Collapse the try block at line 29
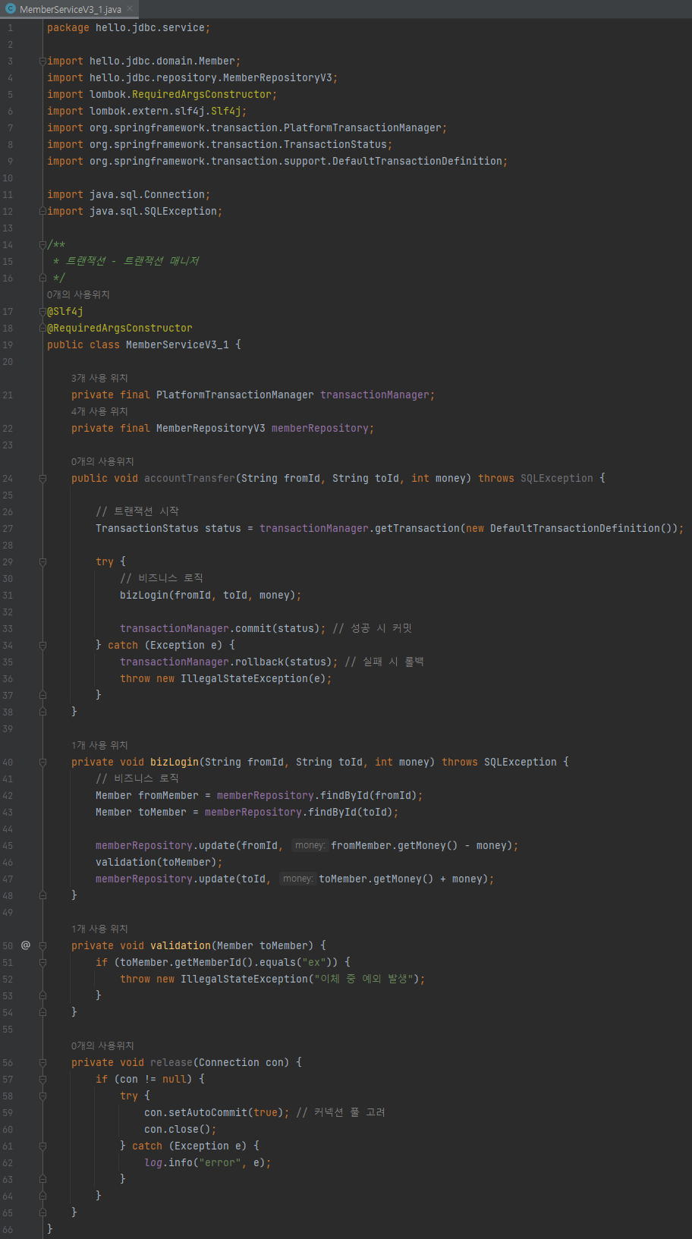Viewport: 692px width, 1239px height. [x=42, y=562]
